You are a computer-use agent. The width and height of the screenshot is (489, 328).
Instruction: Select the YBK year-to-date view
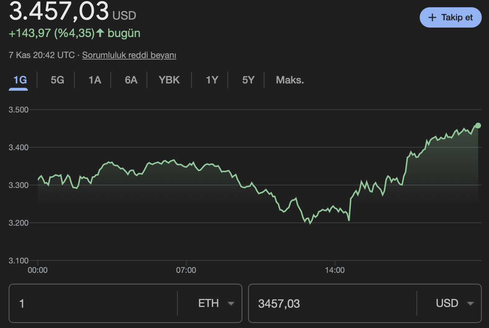click(x=169, y=80)
